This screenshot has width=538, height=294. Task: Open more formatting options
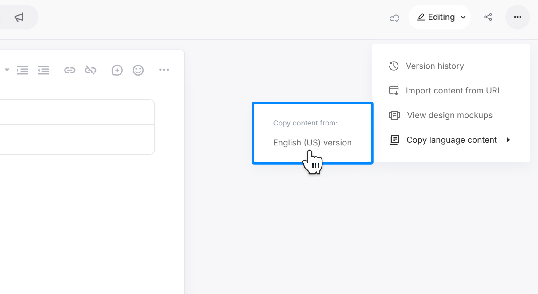164,70
